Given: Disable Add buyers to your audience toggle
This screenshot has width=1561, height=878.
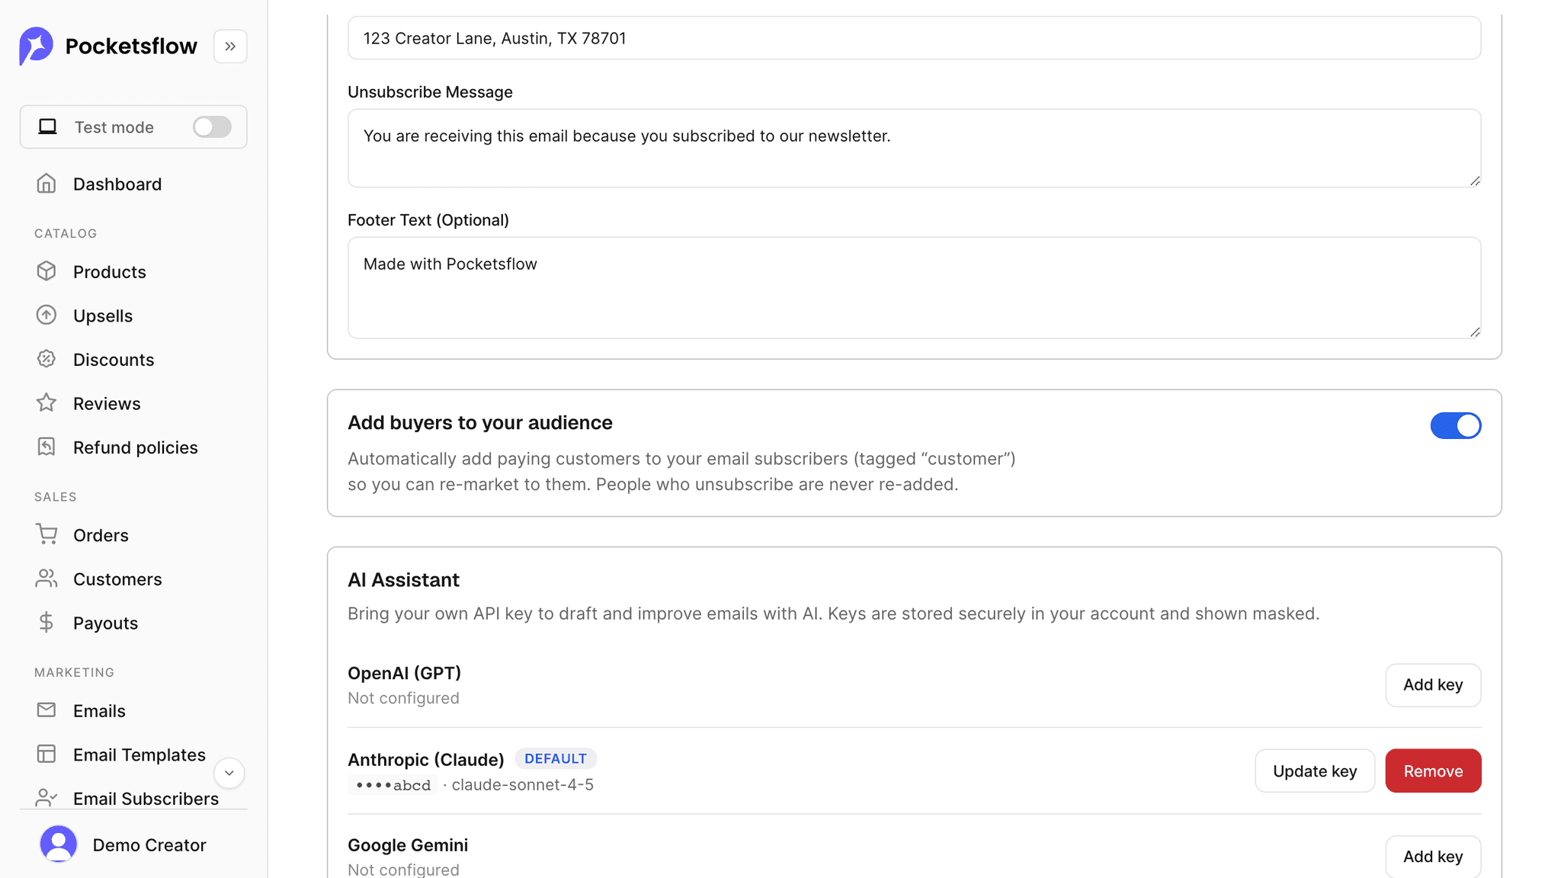Looking at the screenshot, I should pos(1455,425).
